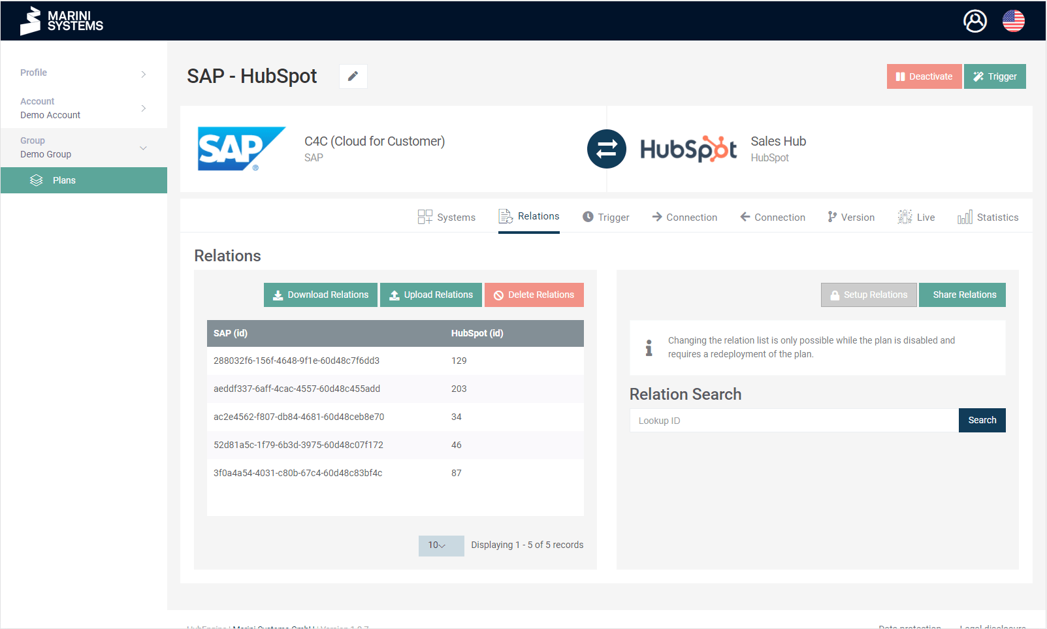This screenshot has height=629, width=1047.
Task: Open the left-arrow Connection tab
Action: pyautogui.click(x=773, y=217)
